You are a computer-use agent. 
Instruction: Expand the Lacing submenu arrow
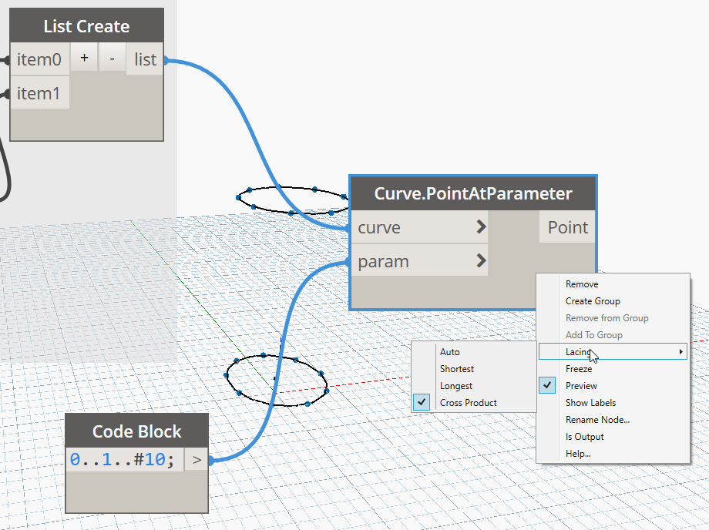pos(680,352)
